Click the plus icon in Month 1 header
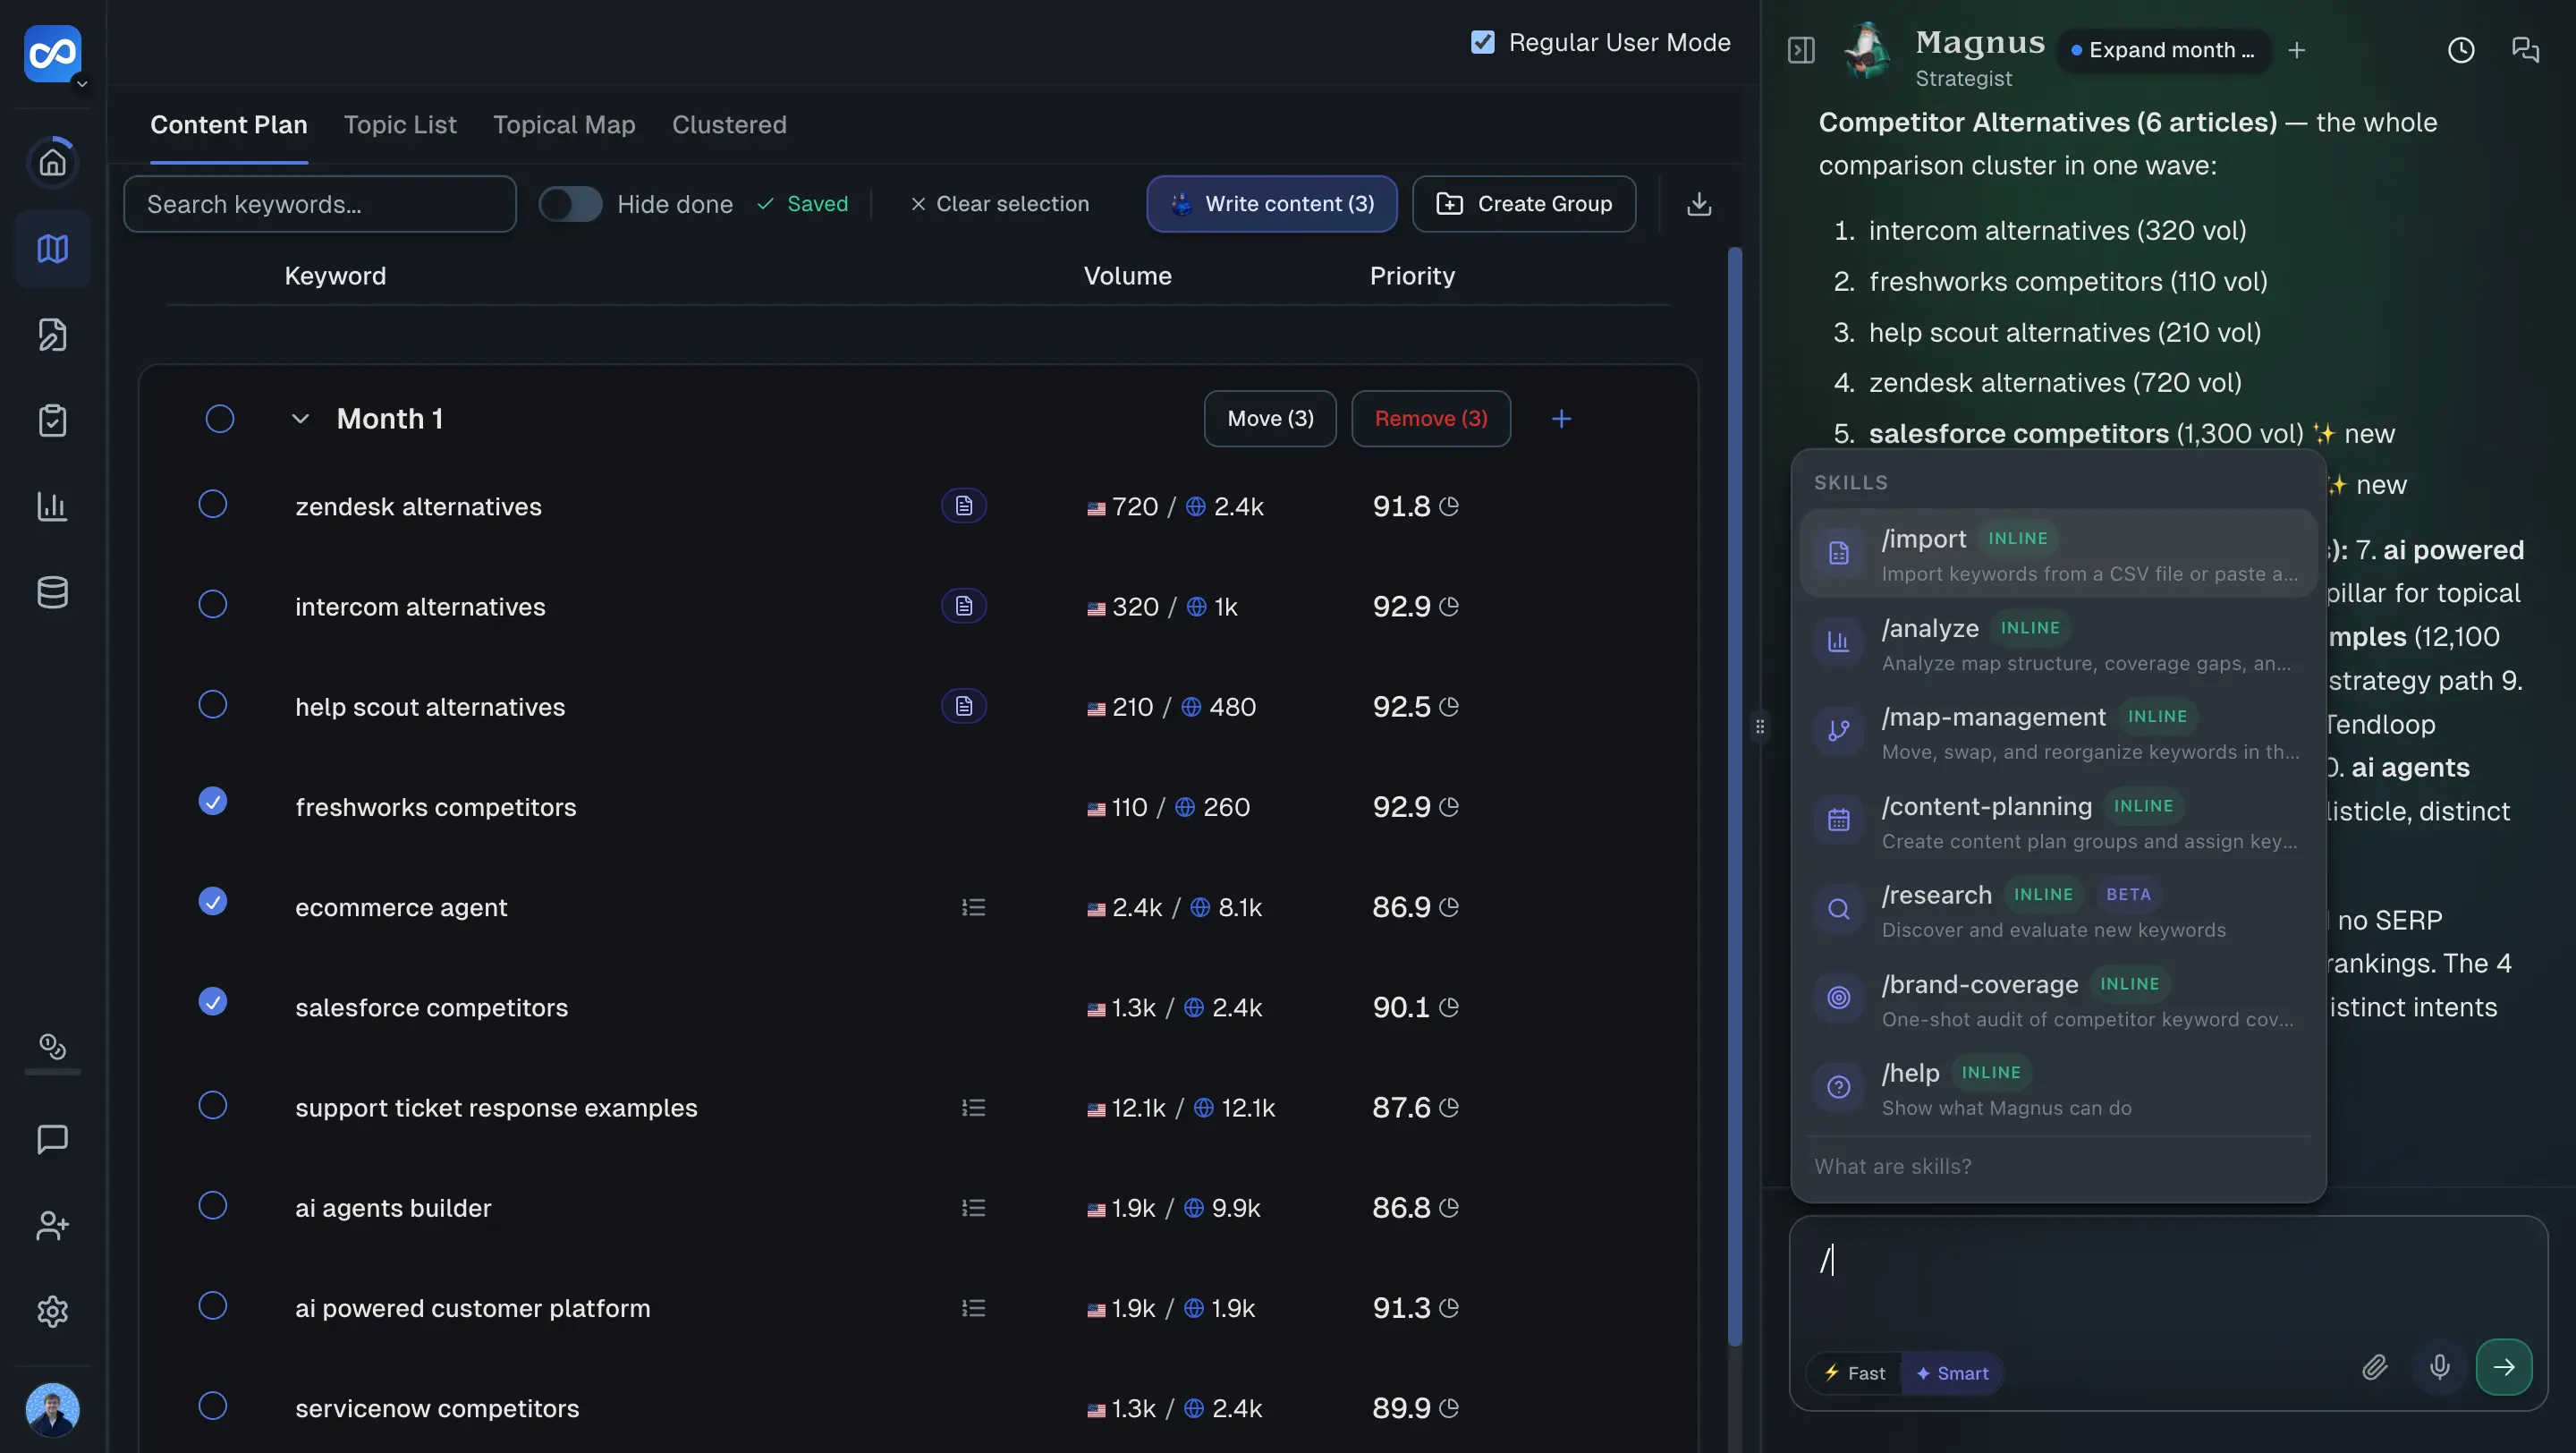This screenshot has width=2576, height=1453. pos(1561,419)
